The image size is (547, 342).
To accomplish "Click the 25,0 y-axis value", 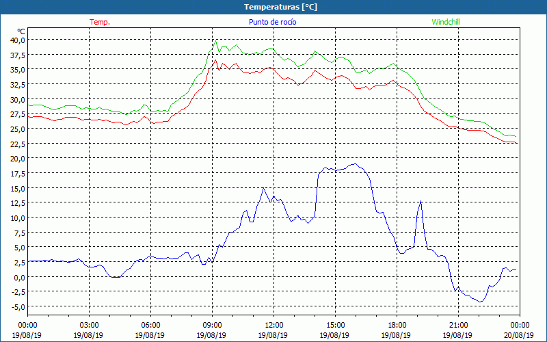I will coord(18,129).
